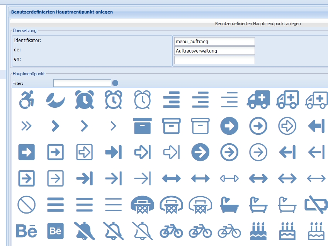Choose the solid filled archive box icon

[x=142, y=126]
